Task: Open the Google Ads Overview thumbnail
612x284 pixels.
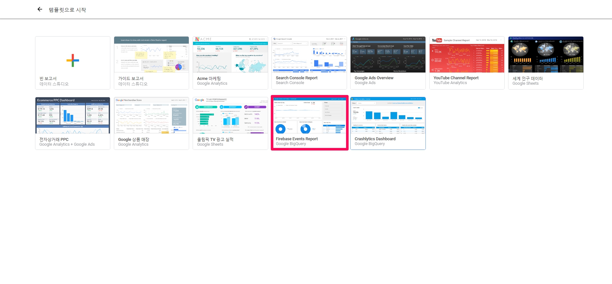Action: click(x=388, y=55)
